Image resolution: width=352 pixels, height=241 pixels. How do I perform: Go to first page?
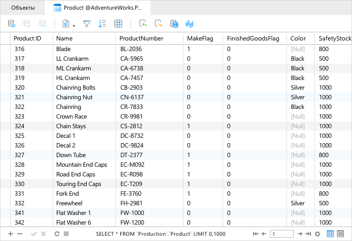click(256, 234)
